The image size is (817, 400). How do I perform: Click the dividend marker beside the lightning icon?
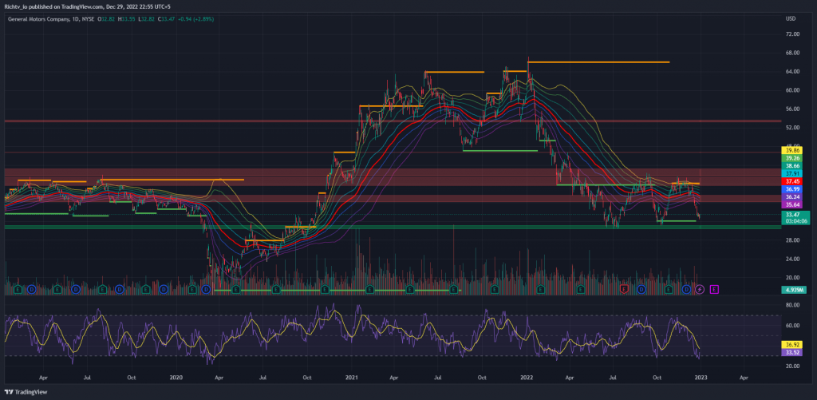687,289
